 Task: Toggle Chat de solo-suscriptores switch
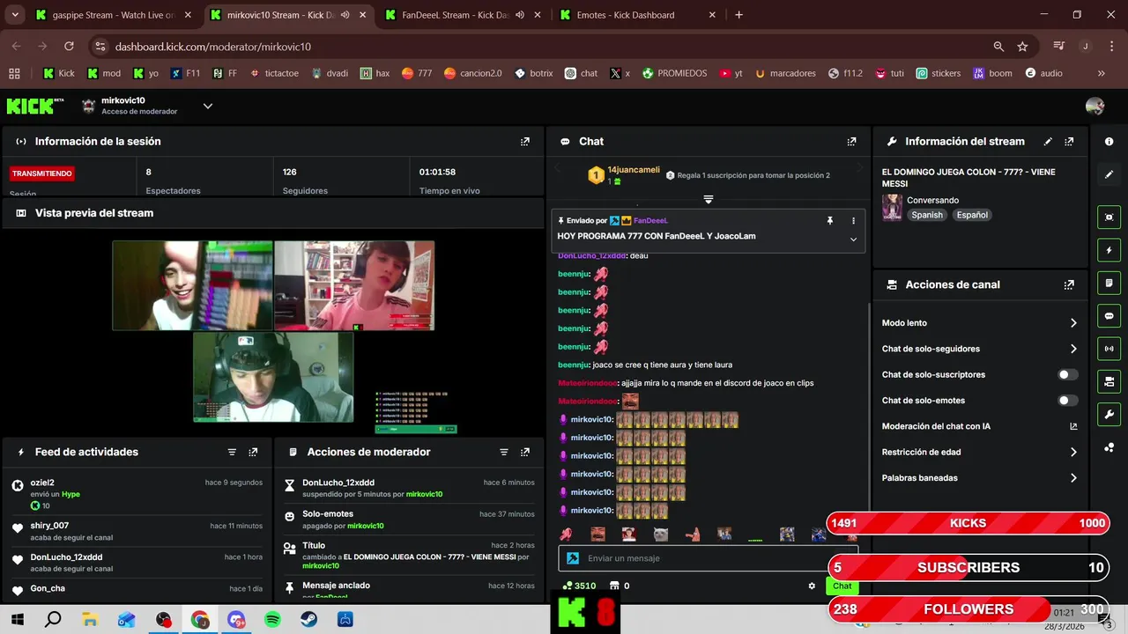1067,374
